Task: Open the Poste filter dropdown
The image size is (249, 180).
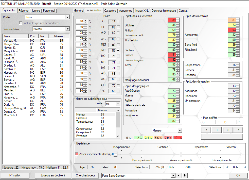Action: [x=67, y=17]
